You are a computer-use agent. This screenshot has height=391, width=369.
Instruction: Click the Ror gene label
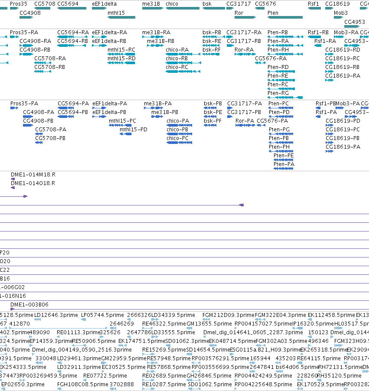239,13
